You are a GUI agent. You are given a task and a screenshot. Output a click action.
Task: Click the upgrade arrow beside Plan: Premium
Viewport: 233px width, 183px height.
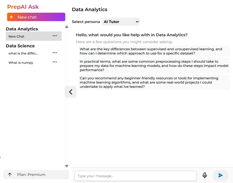(10, 175)
